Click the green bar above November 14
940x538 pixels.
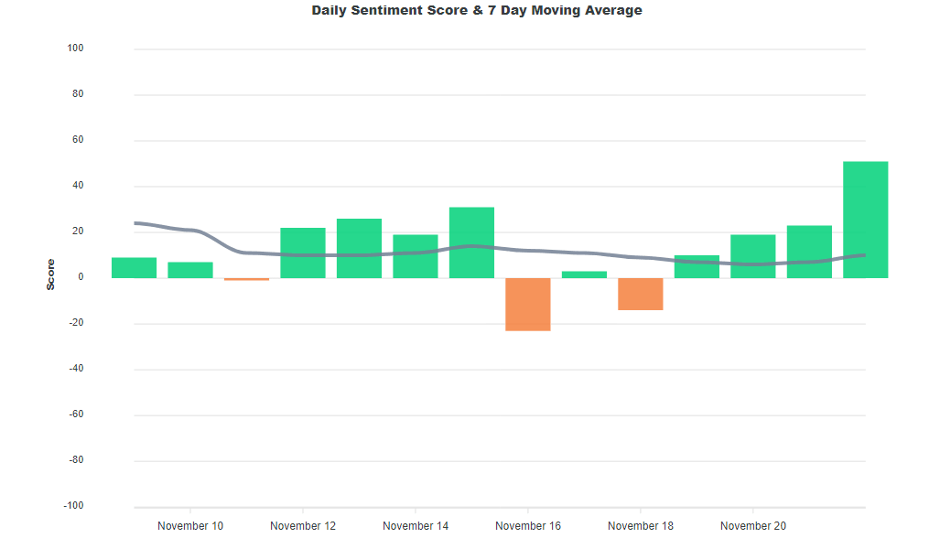(416, 256)
